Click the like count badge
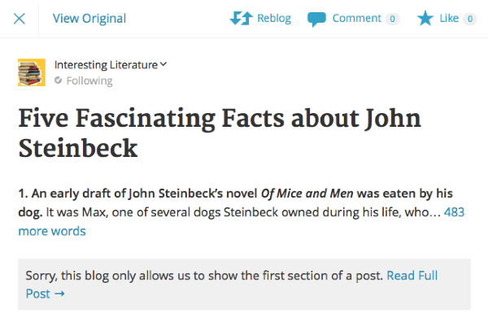 click(x=469, y=19)
